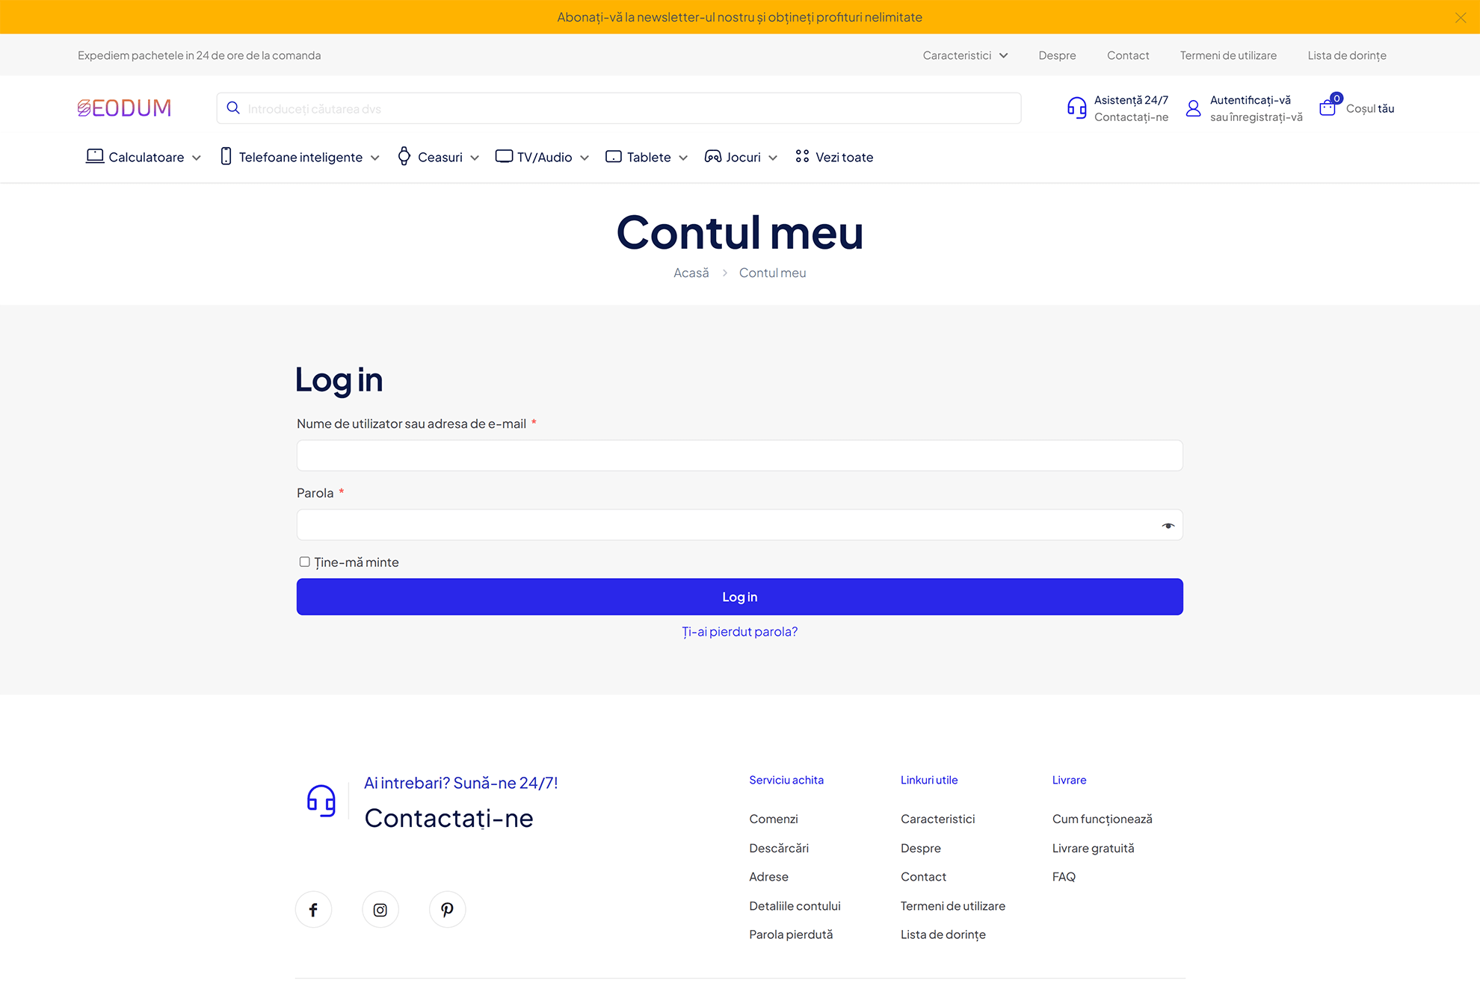The height and width of the screenshot is (986, 1480).
Task: Show password using the eye icon
Action: coord(1168,526)
